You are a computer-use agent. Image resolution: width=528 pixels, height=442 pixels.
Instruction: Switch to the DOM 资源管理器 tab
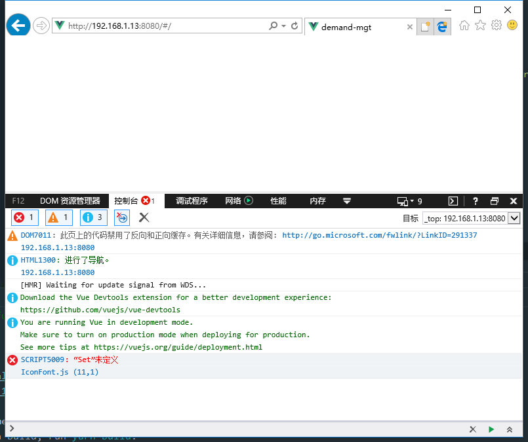(70, 200)
